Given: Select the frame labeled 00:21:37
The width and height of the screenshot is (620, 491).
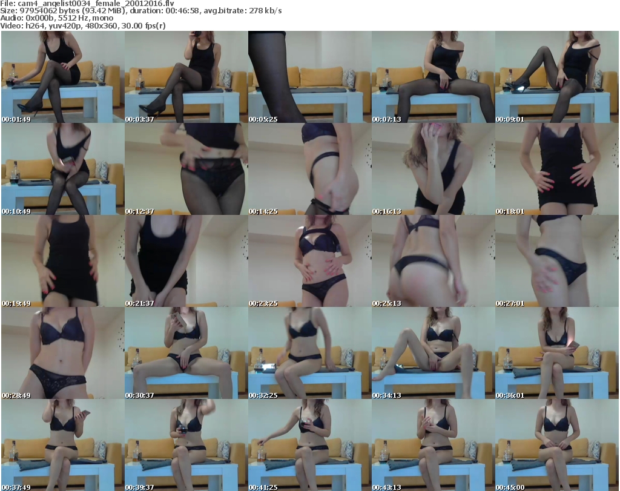Looking at the screenshot, I should [186, 261].
